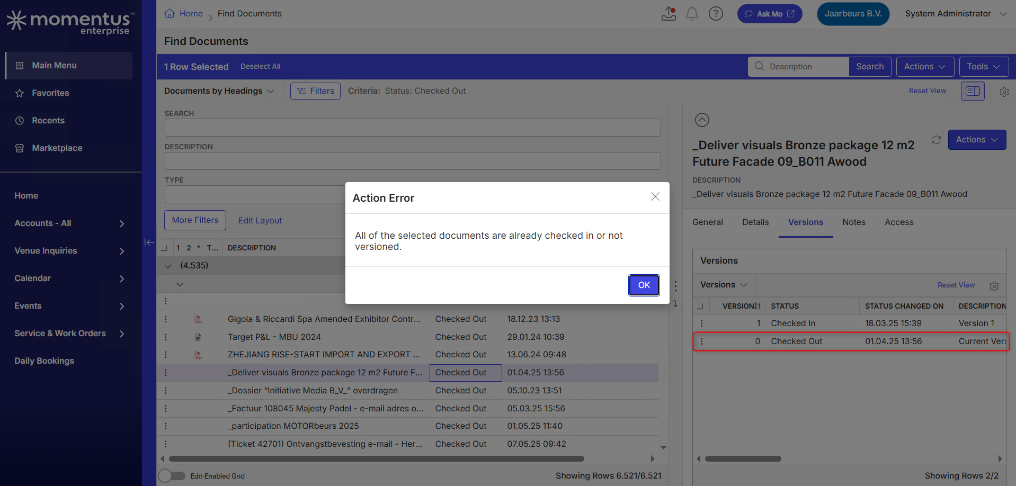Screen dimensions: 1016x486
Task: Click the Versions grid horizontal scrollbar
Action: (743, 459)
